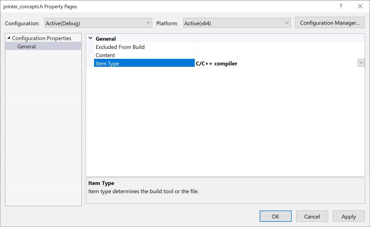Select General under Configuration Properties
The width and height of the screenshot is (370, 227).
click(x=26, y=46)
